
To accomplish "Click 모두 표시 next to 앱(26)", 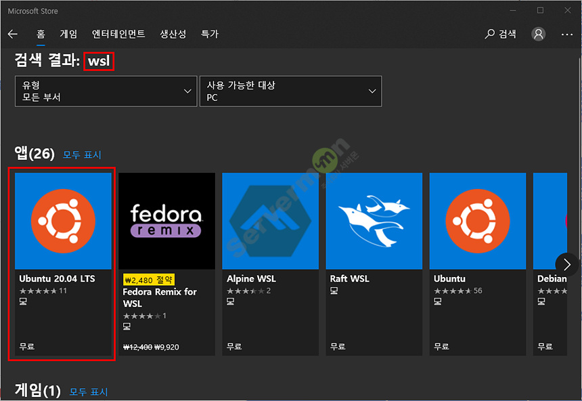I will [82, 154].
